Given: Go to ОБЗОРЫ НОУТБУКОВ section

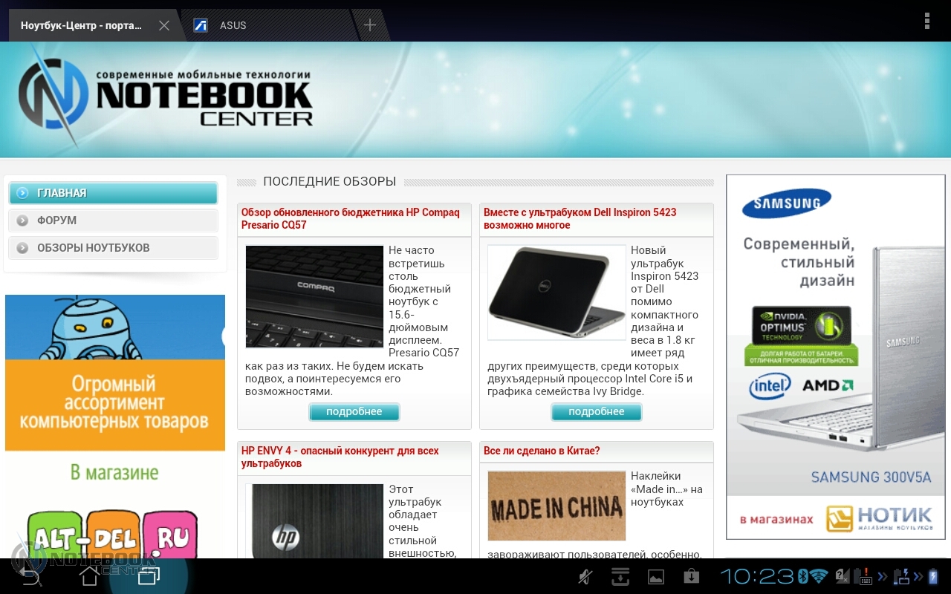Looking at the screenshot, I should coord(113,248).
